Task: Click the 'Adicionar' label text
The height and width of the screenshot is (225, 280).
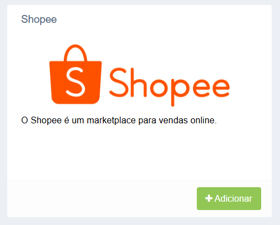Action: (x=233, y=198)
